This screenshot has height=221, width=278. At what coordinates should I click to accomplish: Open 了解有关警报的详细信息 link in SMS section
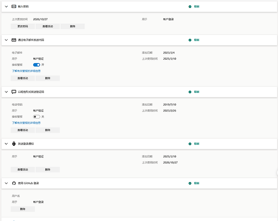(26, 123)
